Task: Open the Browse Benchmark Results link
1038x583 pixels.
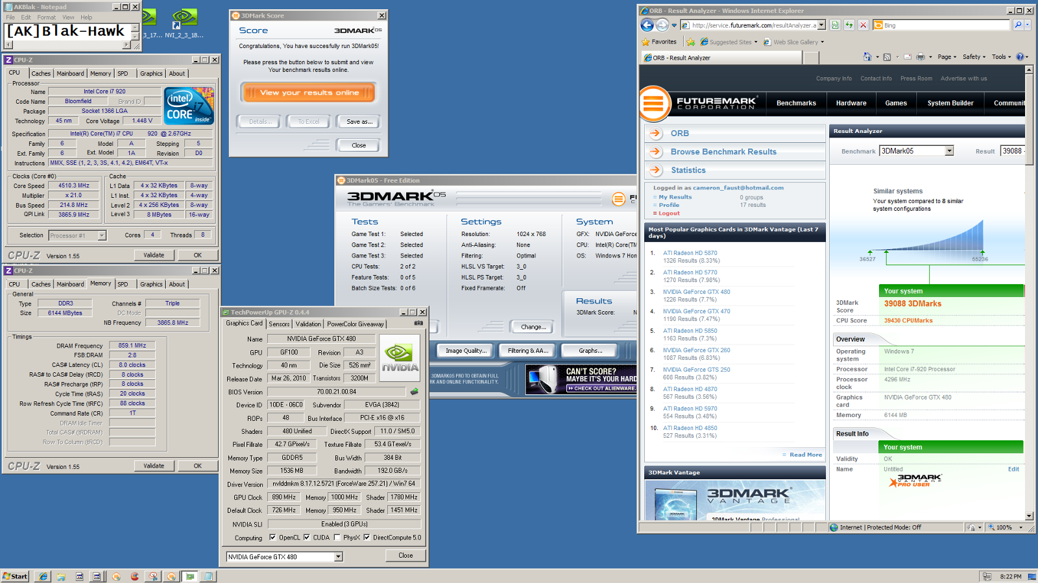Action: tap(723, 152)
